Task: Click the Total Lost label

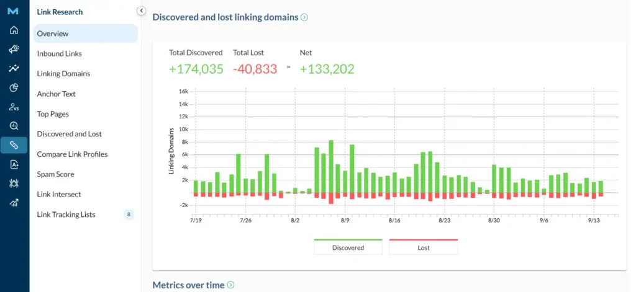Action: click(x=248, y=53)
